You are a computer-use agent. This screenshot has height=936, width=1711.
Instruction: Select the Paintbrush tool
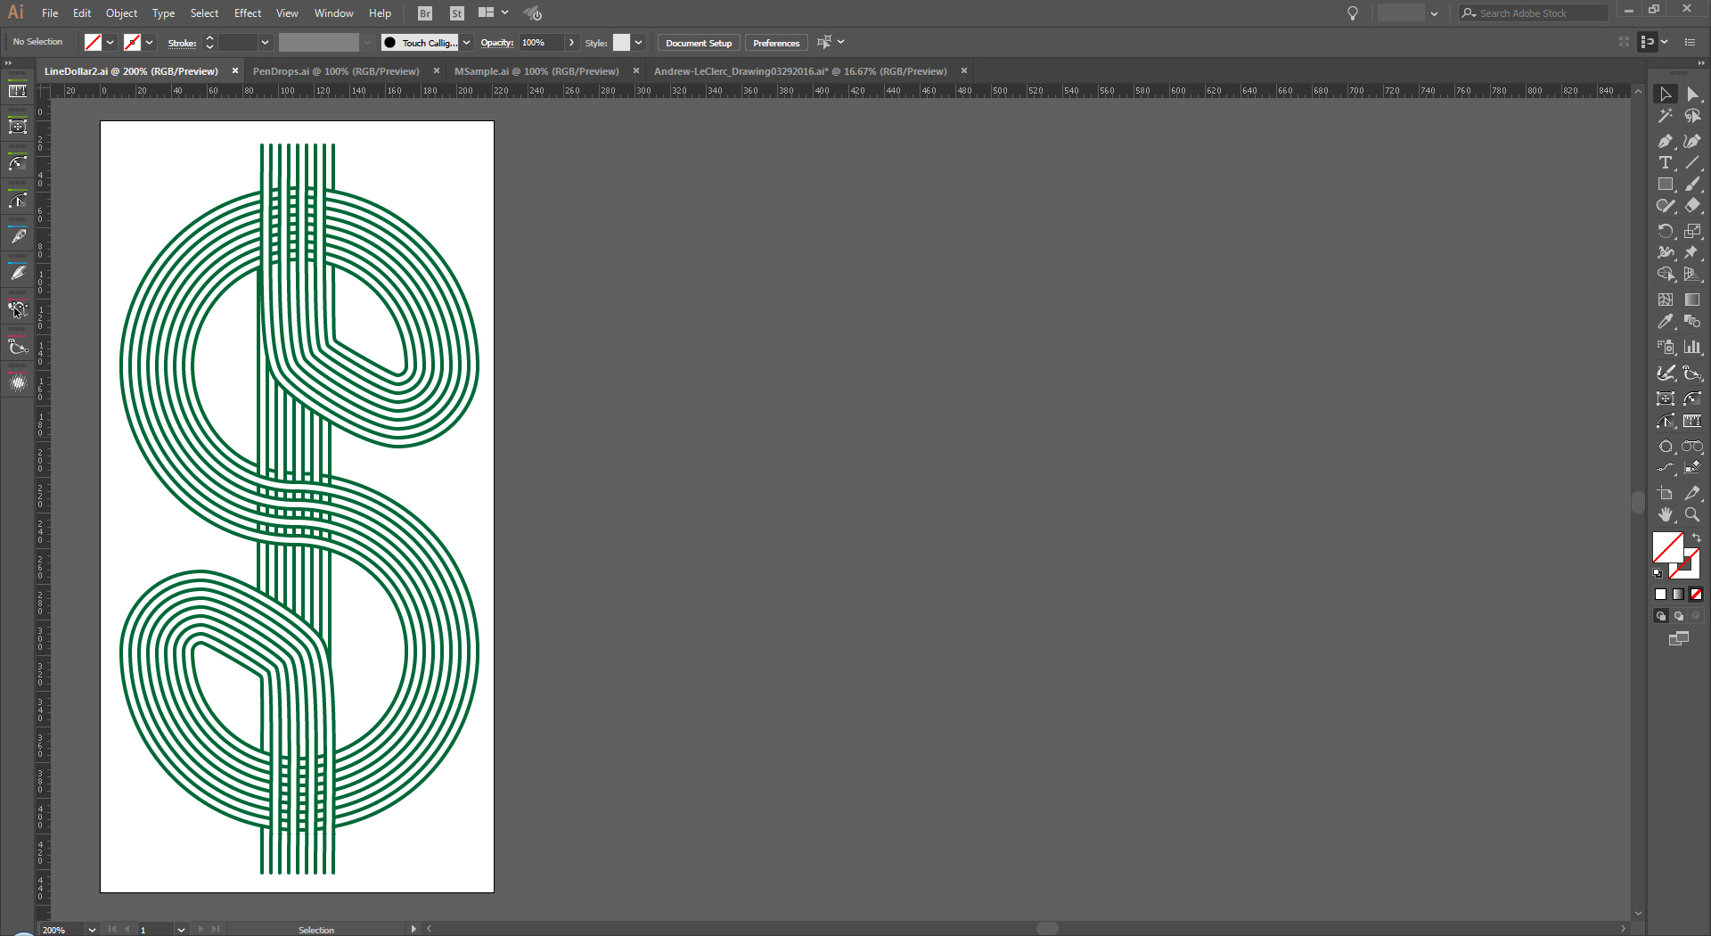1692,184
